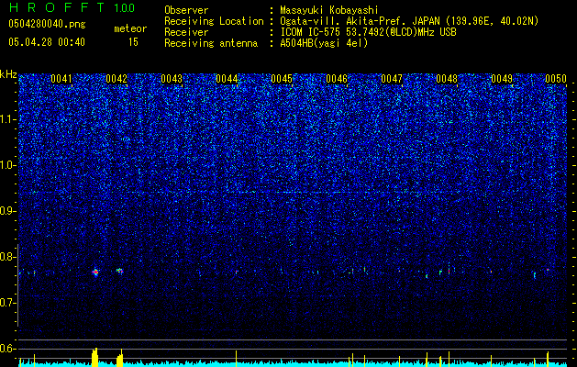Click the 0044 time marker

tap(227, 79)
